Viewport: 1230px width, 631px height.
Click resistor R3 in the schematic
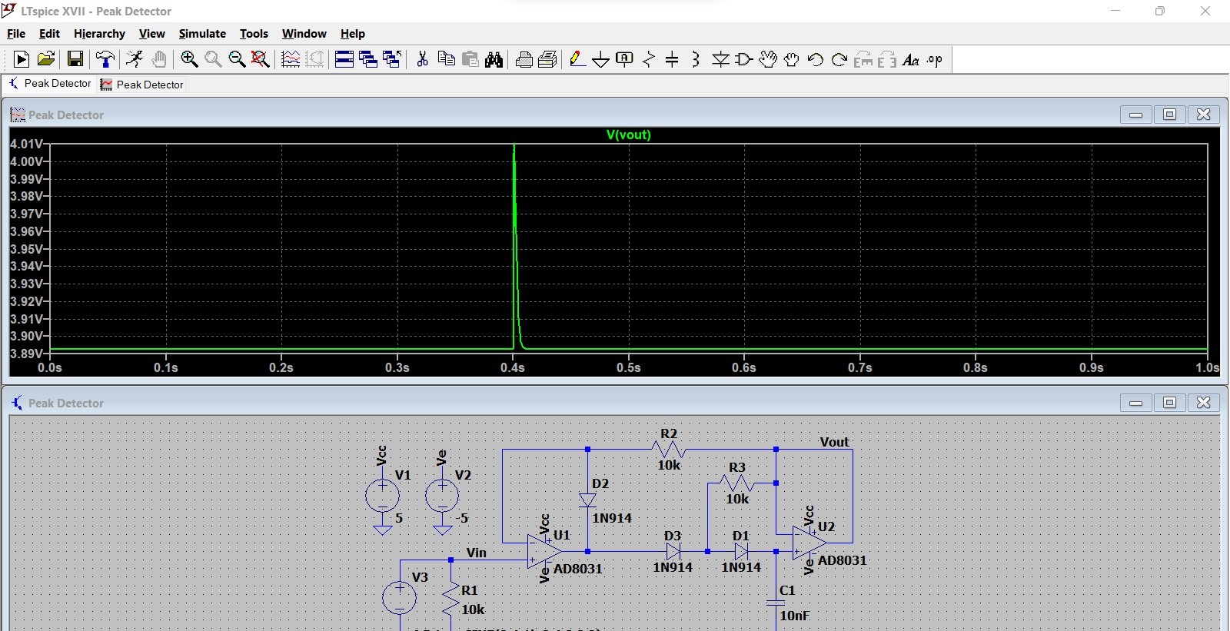pos(736,483)
